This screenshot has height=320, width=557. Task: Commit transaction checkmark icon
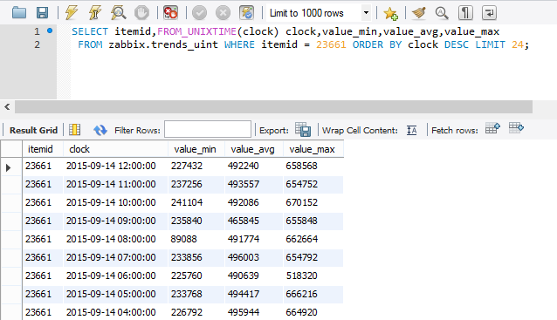coord(200,13)
